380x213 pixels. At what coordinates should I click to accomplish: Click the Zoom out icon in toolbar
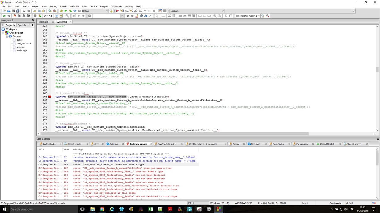[220, 16]
